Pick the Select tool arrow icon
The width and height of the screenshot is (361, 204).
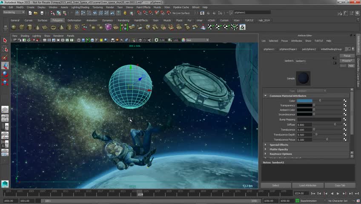pyautogui.click(x=5, y=40)
